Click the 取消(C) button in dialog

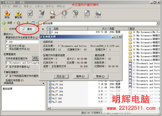pos(100,76)
